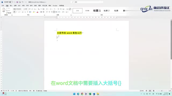This screenshot has height=96, width=172.
Task: Apply the 标题 2 heading style
Action: [107, 11]
